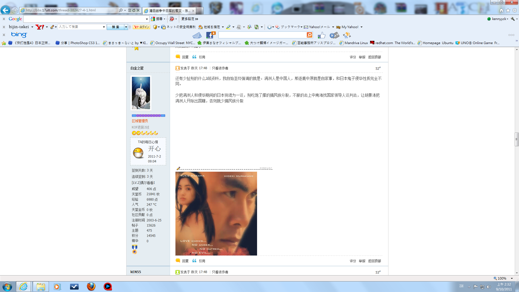Open the Favorites star icon
Viewport: 519px width, 292px height.
click(x=508, y=10)
